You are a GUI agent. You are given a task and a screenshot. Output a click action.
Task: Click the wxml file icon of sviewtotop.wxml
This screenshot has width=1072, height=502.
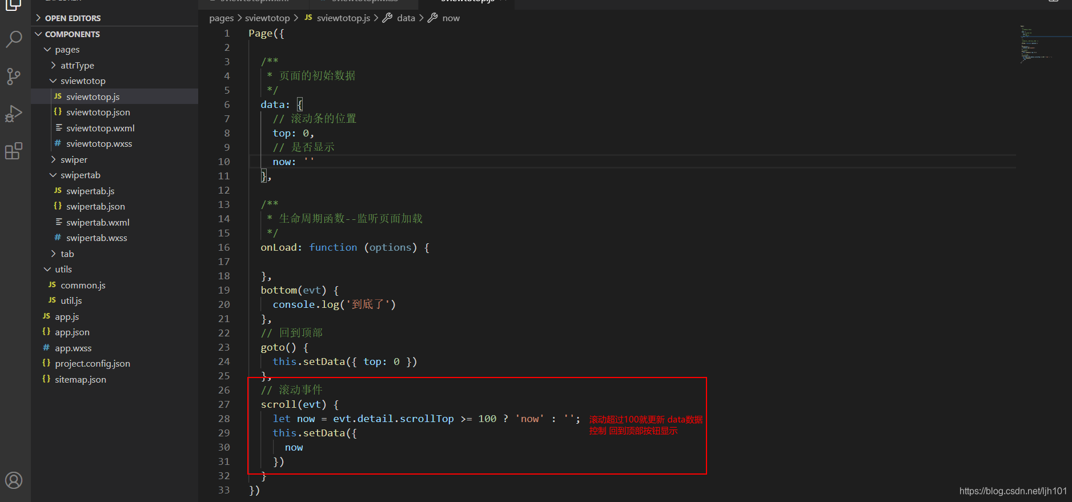pos(58,128)
